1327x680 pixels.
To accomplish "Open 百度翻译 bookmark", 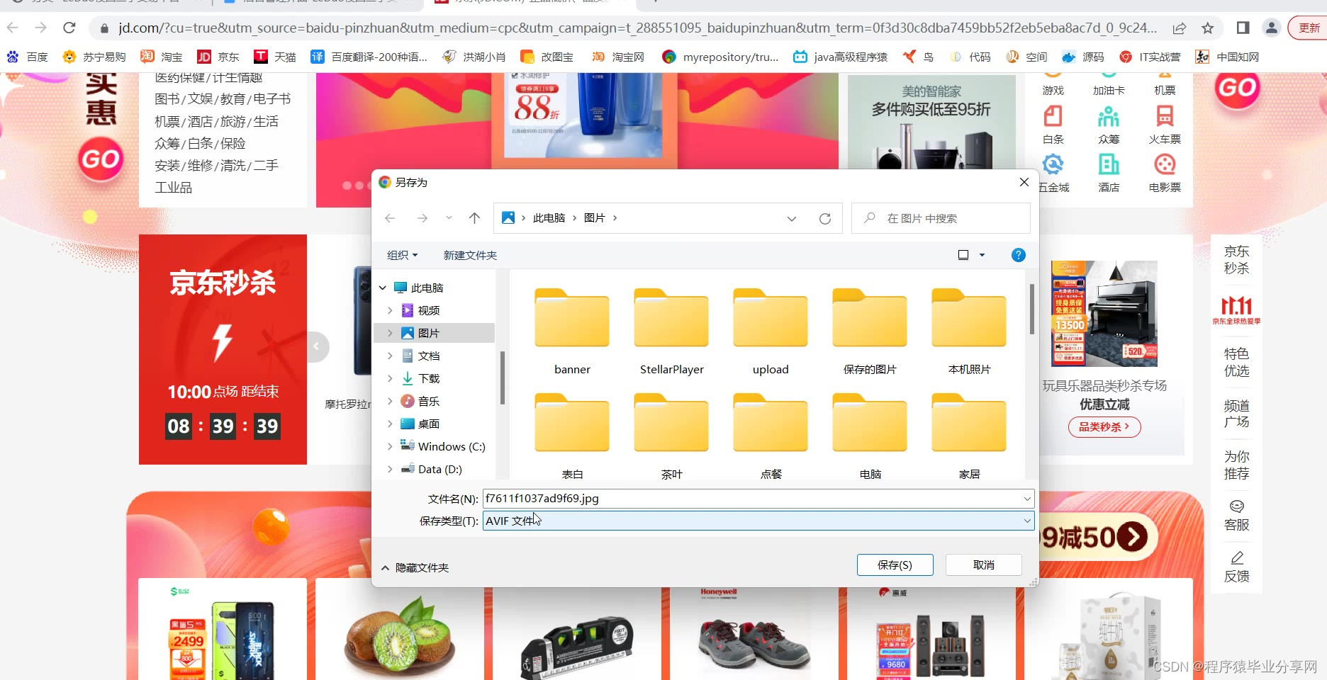I will tap(369, 57).
